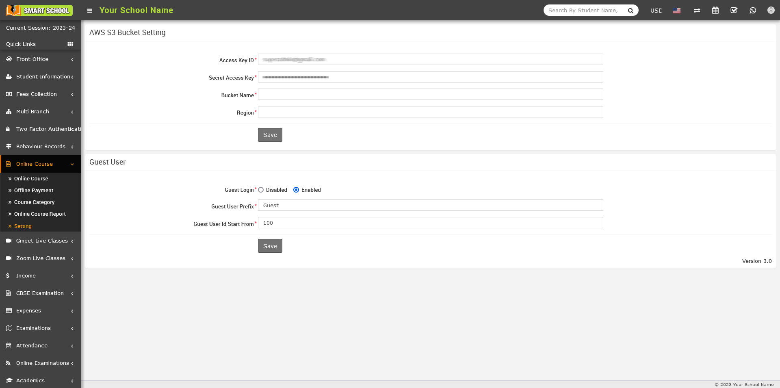This screenshot has height=388, width=780.
Task: Open the calendar icon in header
Action: click(715, 11)
